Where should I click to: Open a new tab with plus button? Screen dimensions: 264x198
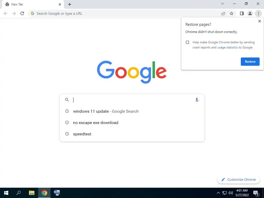(70, 4)
